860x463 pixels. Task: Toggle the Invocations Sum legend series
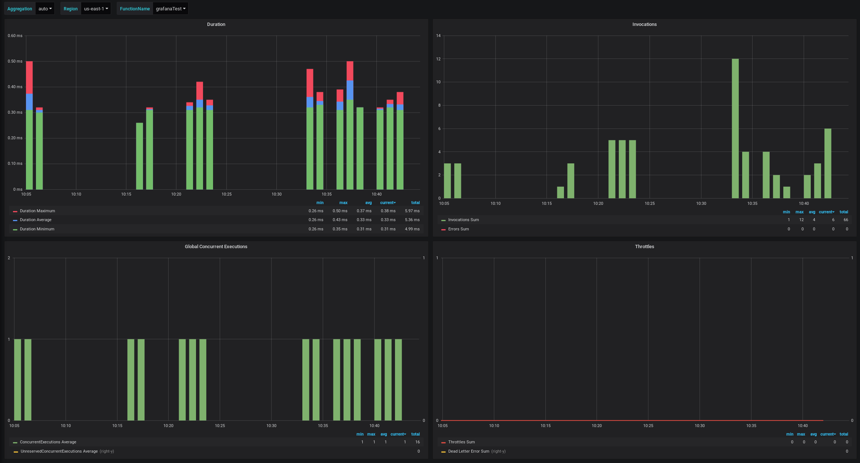click(x=464, y=220)
